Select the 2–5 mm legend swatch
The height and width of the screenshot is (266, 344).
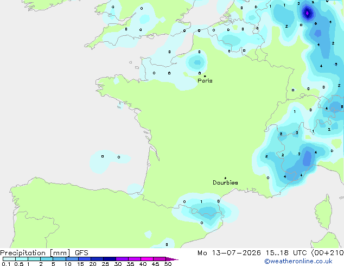pyautogui.click(x=47, y=259)
